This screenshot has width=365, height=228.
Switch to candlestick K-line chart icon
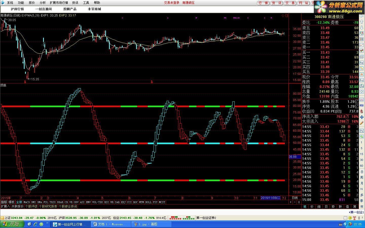(x=362, y=51)
